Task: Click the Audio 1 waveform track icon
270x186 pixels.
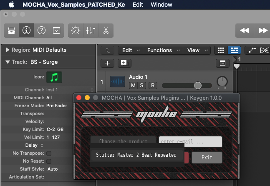Action: (x=117, y=81)
